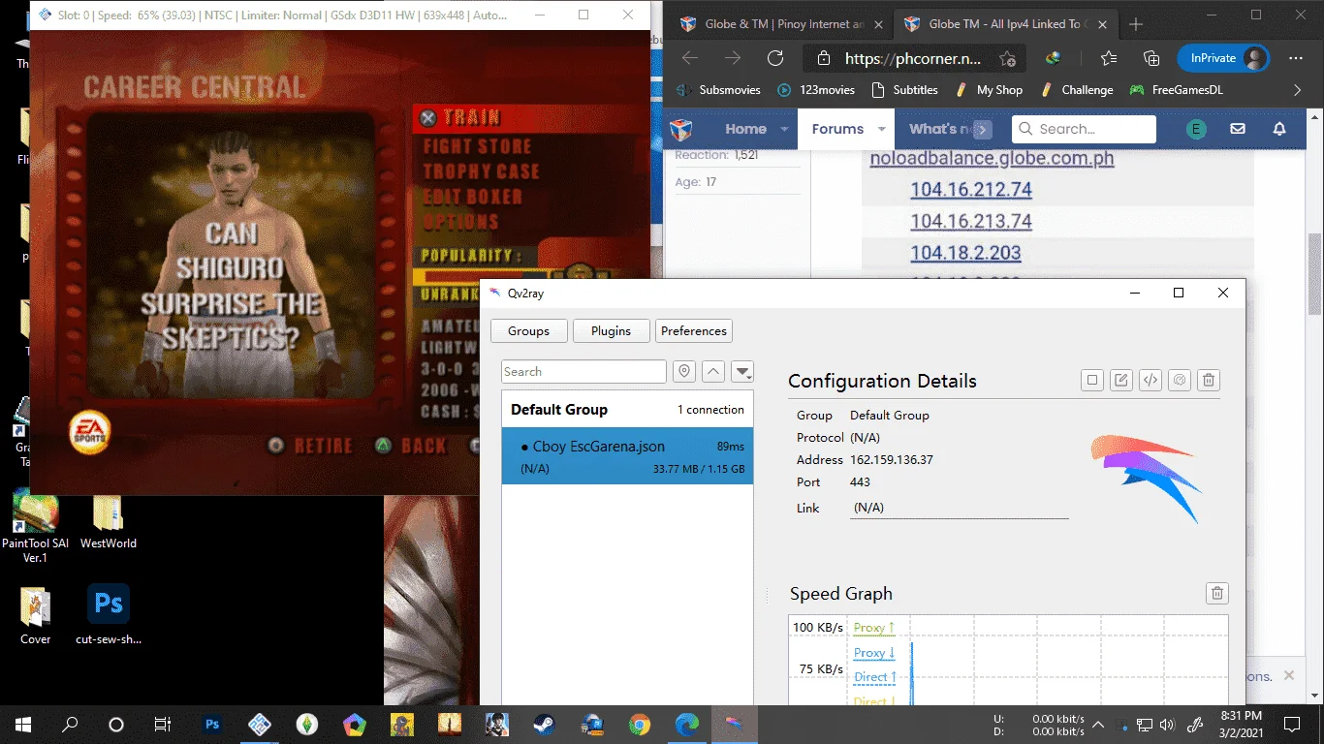
Task: Expand the Forums dropdown arrow
Action: tap(881, 129)
